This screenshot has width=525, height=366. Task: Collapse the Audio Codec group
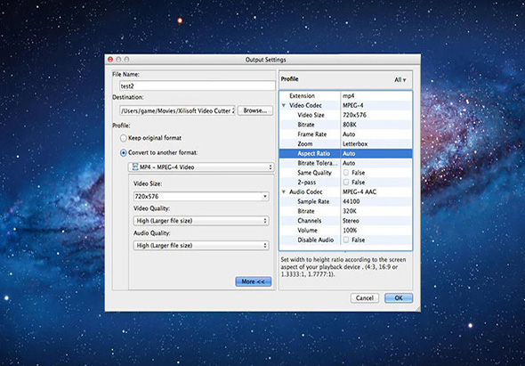[x=284, y=192]
